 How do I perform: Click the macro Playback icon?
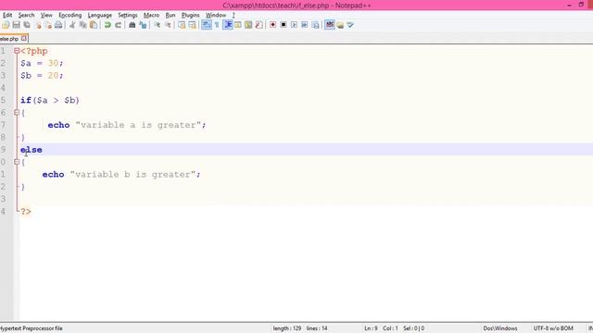(294, 25)
